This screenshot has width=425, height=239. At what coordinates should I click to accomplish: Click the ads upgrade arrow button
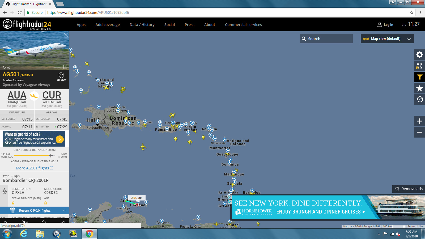click(60, 139)
